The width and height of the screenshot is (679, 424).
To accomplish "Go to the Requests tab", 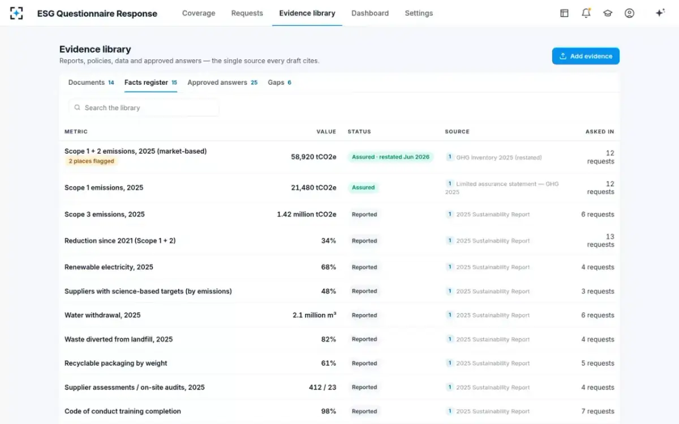I will click(247, 13).
